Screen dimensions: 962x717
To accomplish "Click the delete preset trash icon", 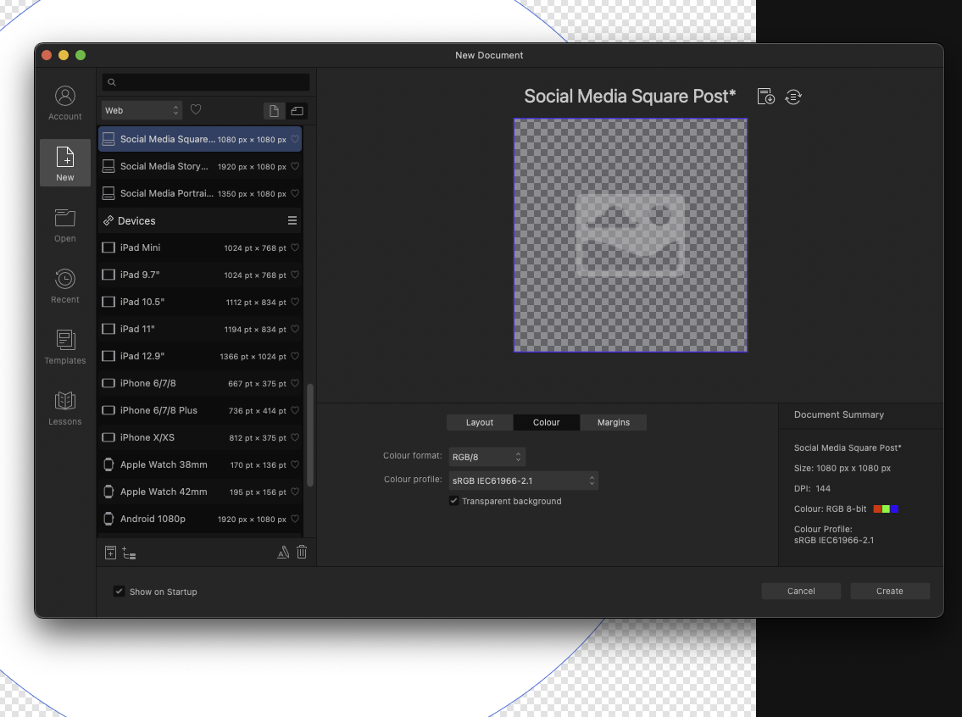I will click(302, 553).
